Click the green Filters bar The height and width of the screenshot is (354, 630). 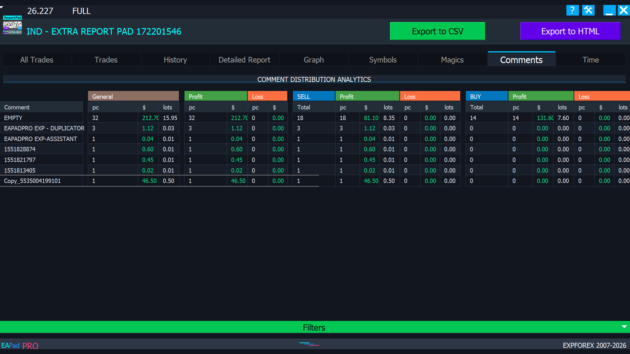click(314, 327)
